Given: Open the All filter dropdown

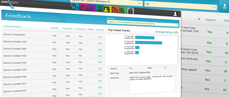Looking at the screenshot, I should (215, 7).
